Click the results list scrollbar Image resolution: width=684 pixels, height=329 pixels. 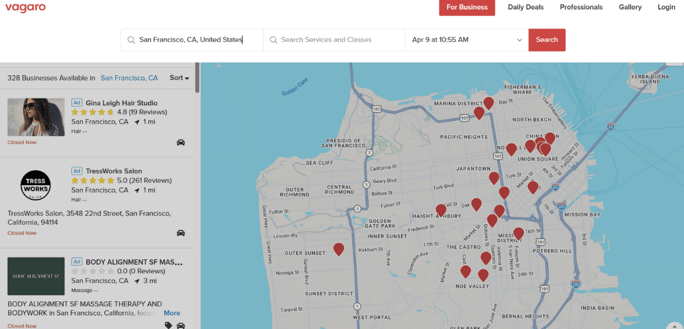coord(197,78)
